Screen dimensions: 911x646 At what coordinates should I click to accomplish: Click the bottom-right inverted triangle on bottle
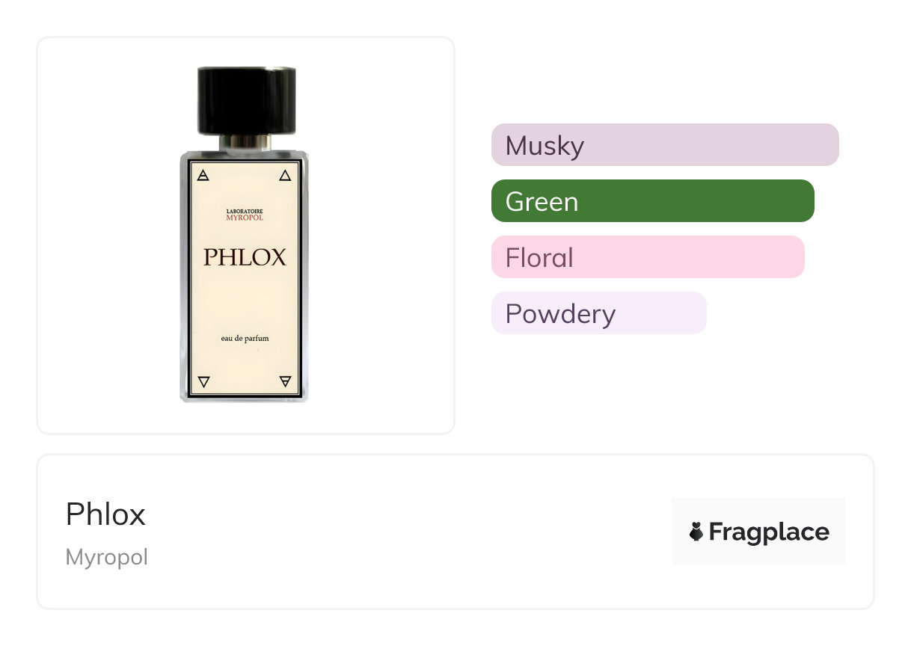284,382
